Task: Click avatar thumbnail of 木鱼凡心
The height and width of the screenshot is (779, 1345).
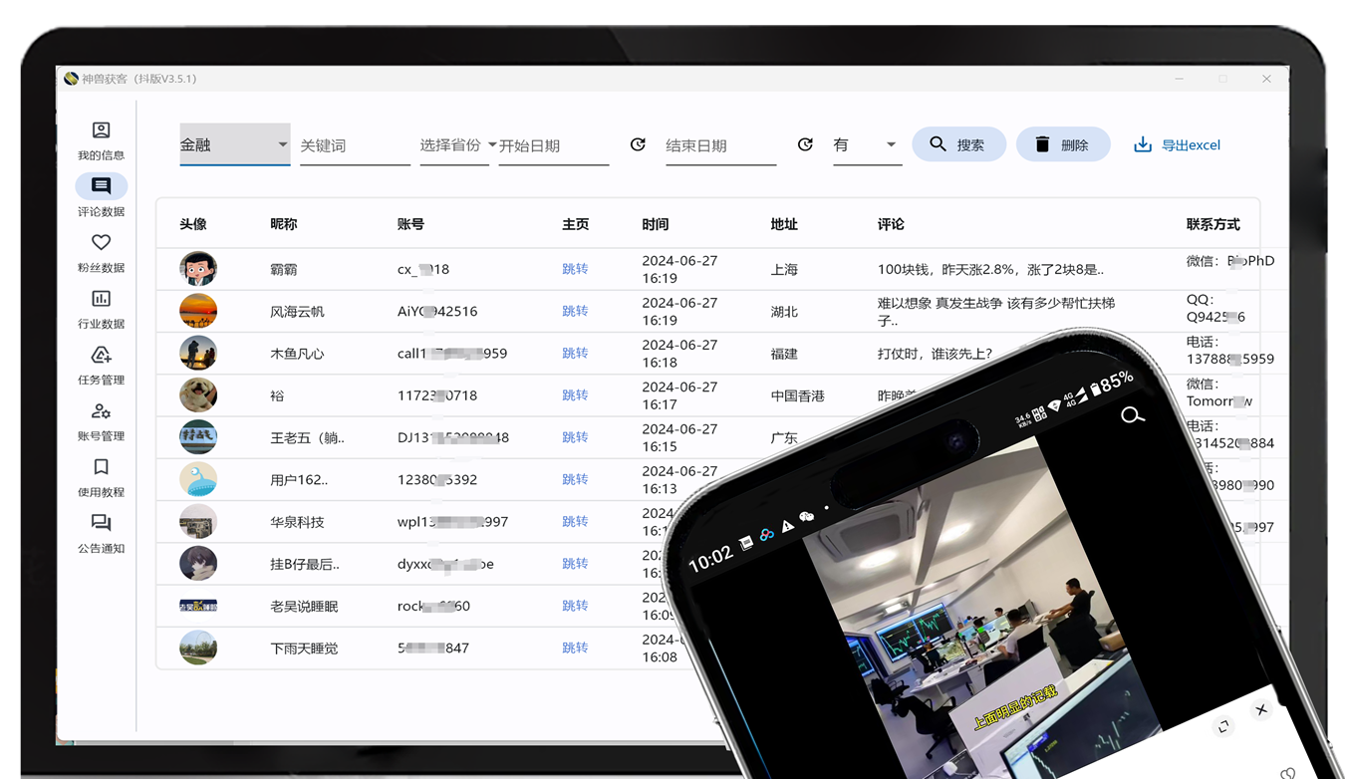Action: coord(198,353)
